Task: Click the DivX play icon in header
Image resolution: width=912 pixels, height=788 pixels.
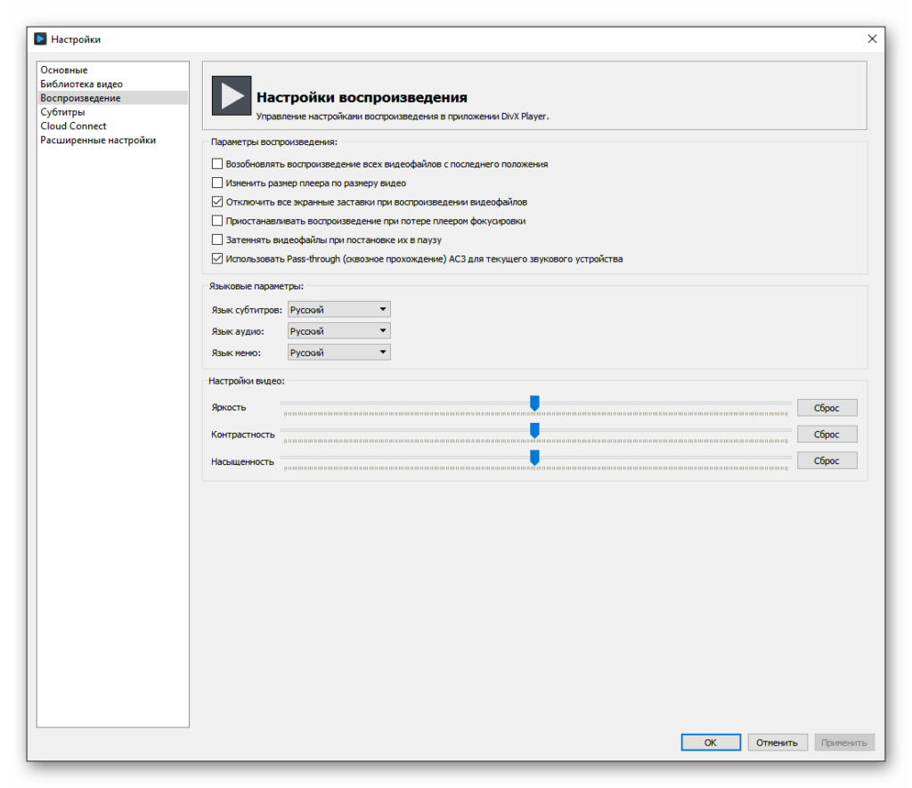Action: click(232, 95)
